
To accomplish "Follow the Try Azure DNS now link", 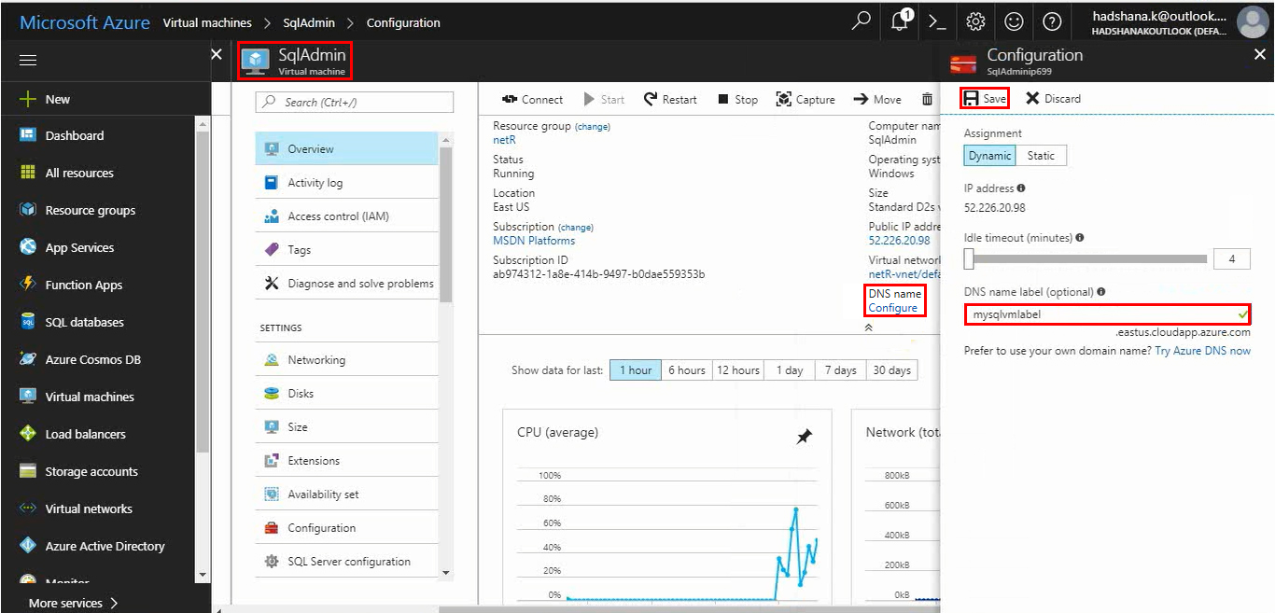I will pos(1202,348).
